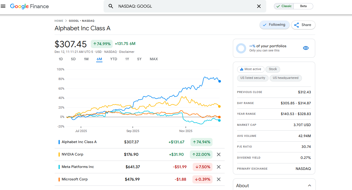Click the Alphabet Inc Class A row
This screenshot has width=352, height=190.
pyautogui.click(x=139, y=142)
